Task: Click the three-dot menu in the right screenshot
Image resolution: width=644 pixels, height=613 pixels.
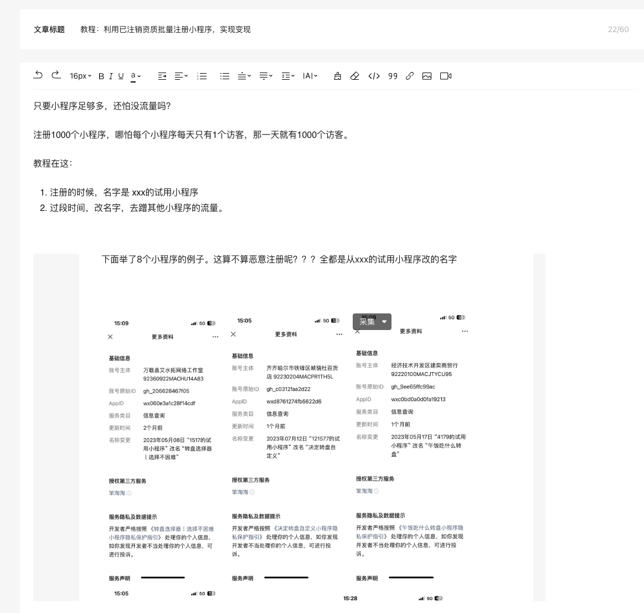Action: (465, 331)
